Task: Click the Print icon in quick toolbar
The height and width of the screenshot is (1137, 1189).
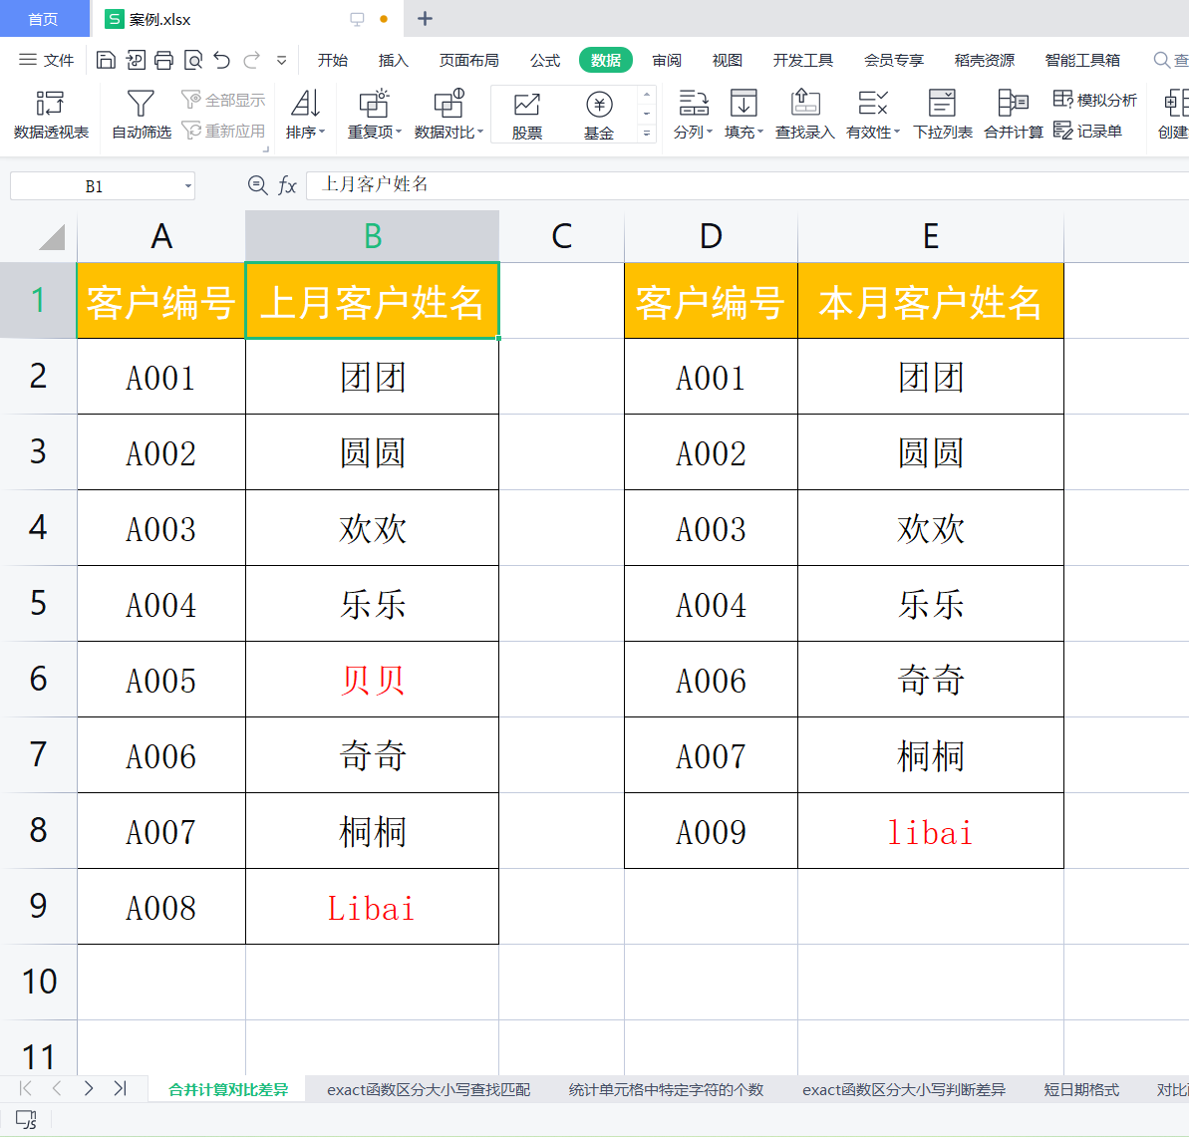Action: pos(163,60)
